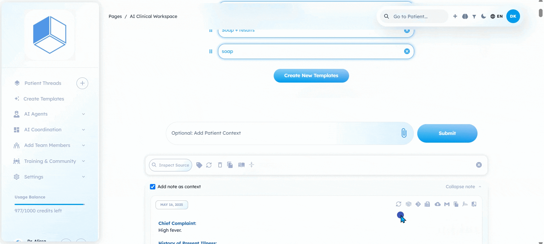
Task: Click the cloud upload icon in note header
Action: 438,204
